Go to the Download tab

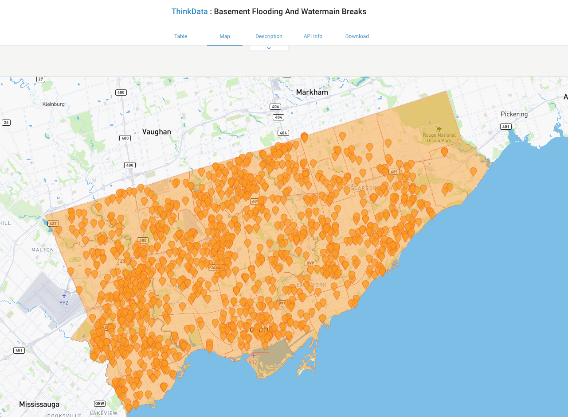tap(357, 36)
